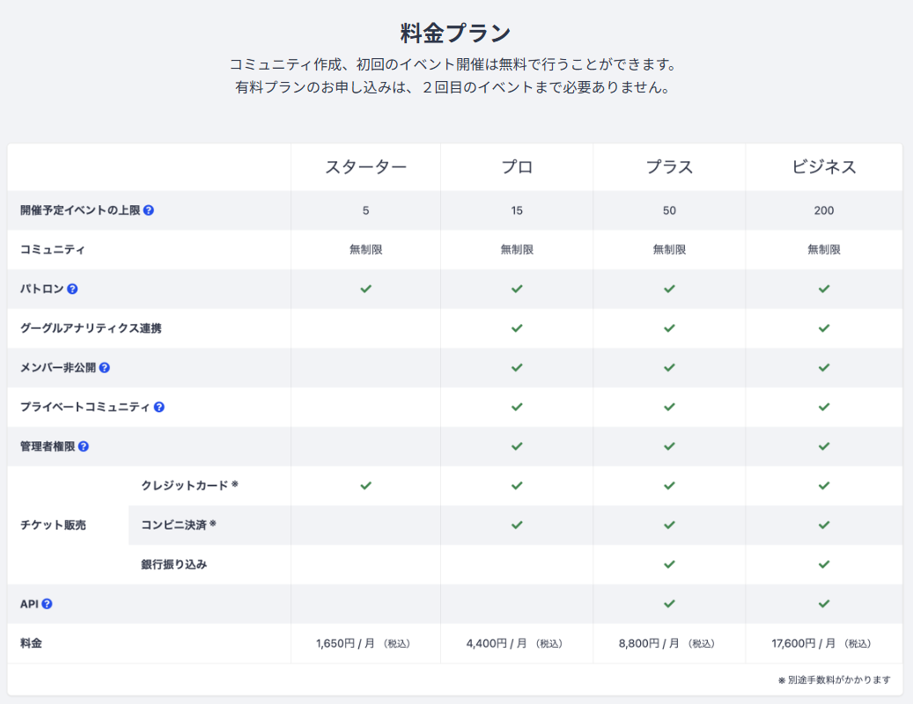Image resolution: width=913 pixels, height=704 pixels.
Task: Click the 開催予定イベントの上限 row label
Action: point(80,211)
